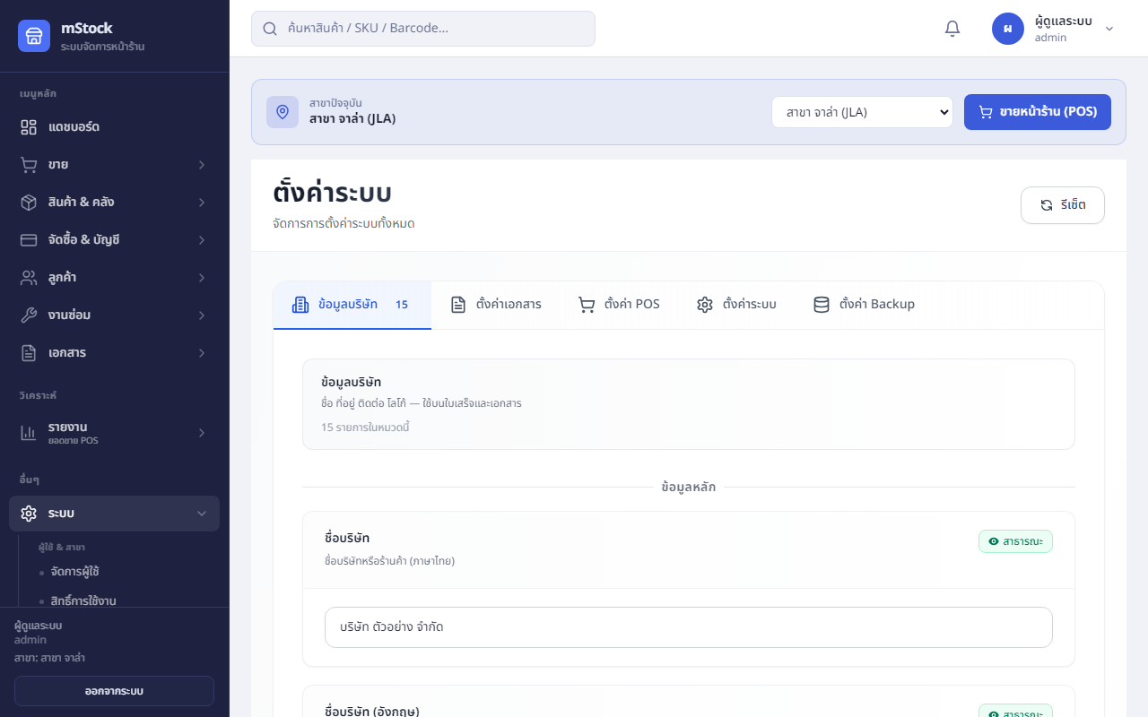Viewport: 1148px width, 717px height.
Task: Click the เอกสาร document icon in sidebar
Action: tap(29, 353)
